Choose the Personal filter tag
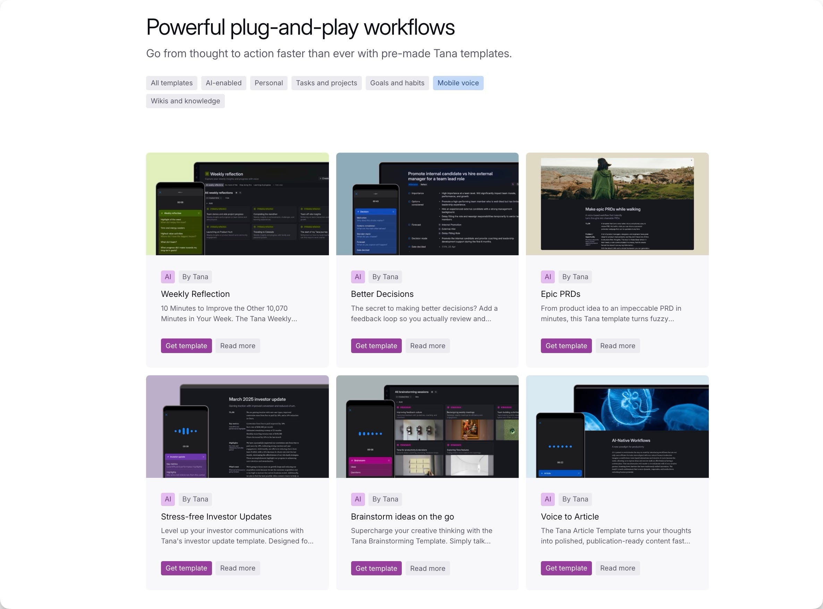 269,83
